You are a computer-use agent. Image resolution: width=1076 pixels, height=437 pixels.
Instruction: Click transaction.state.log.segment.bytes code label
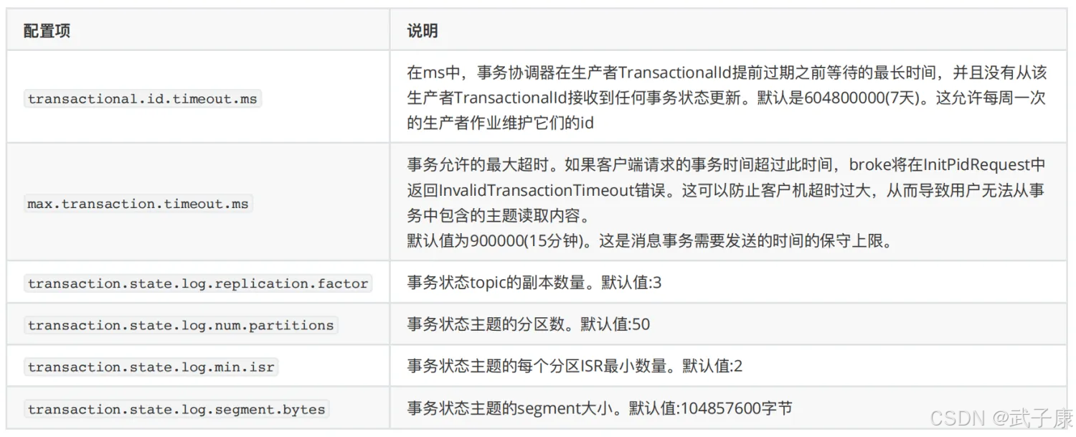[x=176, y=409]
